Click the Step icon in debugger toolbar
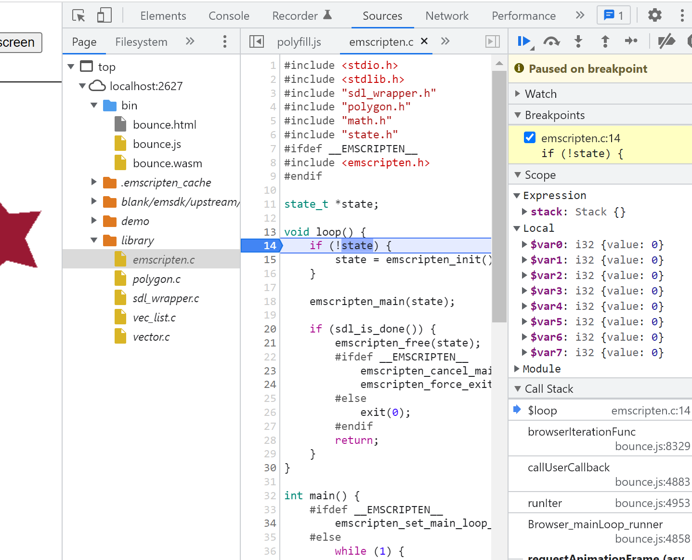This screenshot has height=560, width=692. [631, 41]
